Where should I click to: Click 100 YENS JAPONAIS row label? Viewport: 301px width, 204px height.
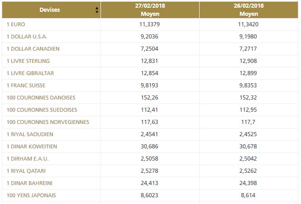[32, 195]
